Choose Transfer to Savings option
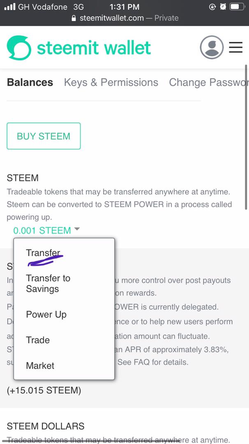Image resolution: width=249 pixels, height=444 pixels. pos(48,283)
